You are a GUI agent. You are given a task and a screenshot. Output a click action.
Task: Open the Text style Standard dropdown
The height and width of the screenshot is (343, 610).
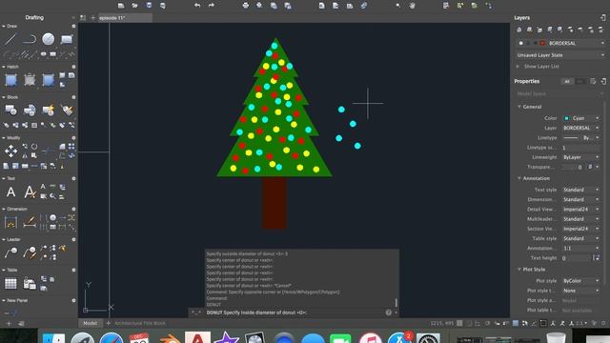(581, 190)
